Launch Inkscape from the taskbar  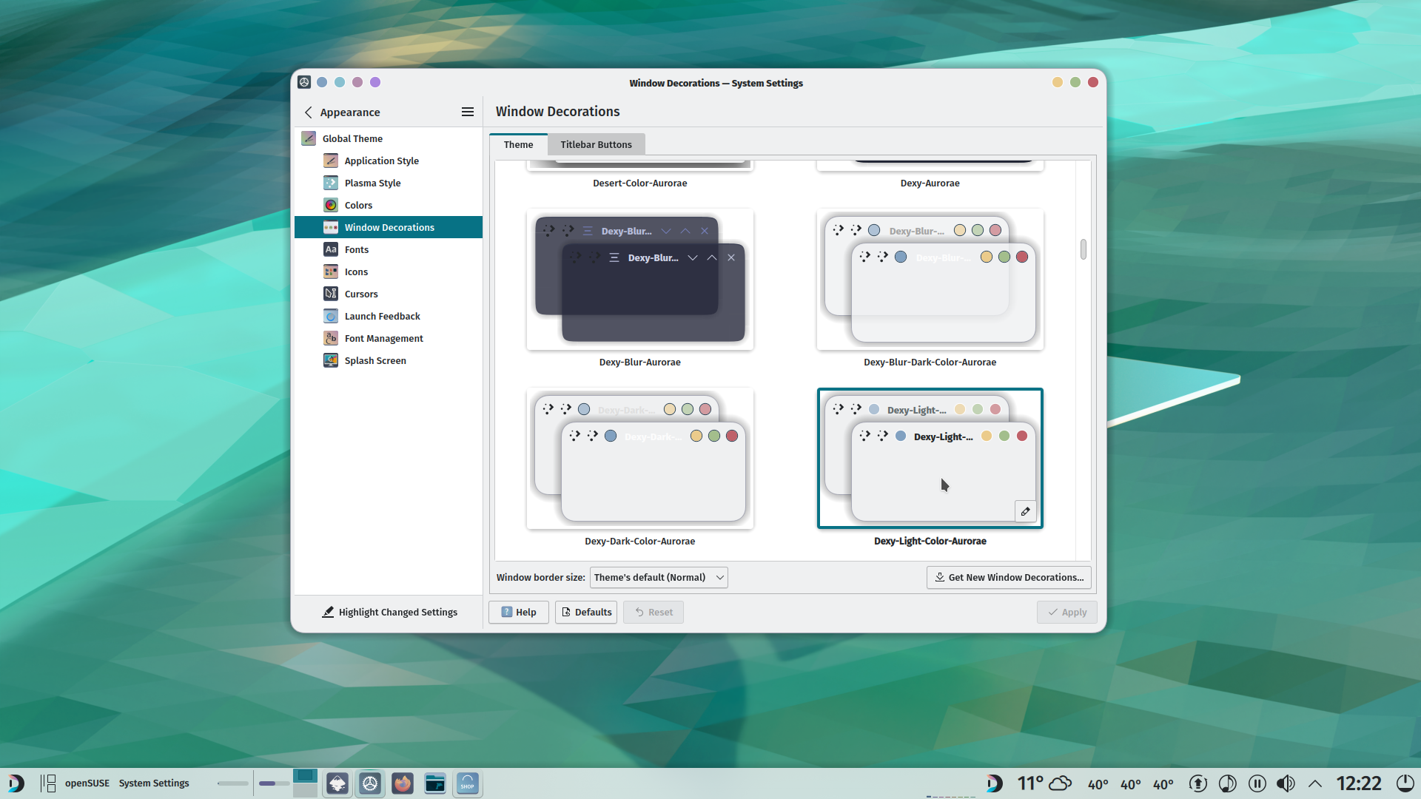pyautogui.click(x=337, y=783)
